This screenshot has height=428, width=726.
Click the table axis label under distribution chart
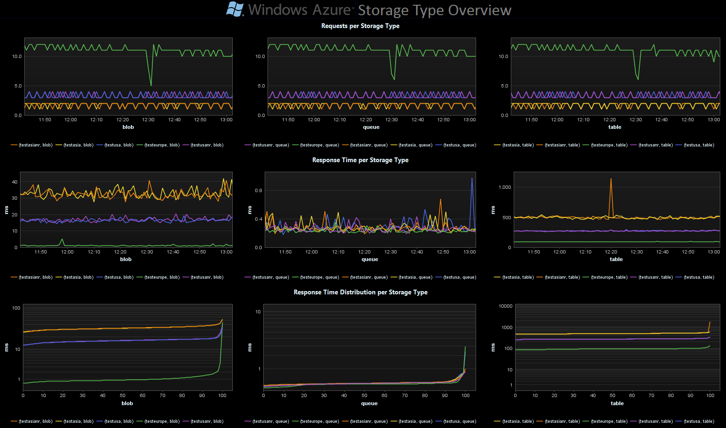pos(617,403)
